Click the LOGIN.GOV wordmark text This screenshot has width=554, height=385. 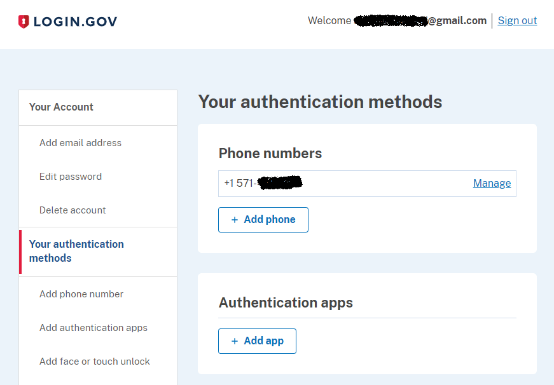click(75, 22)
